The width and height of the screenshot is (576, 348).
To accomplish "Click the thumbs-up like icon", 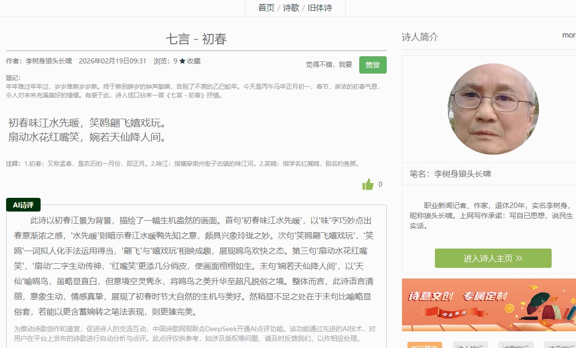I will (x=368, y=185).
